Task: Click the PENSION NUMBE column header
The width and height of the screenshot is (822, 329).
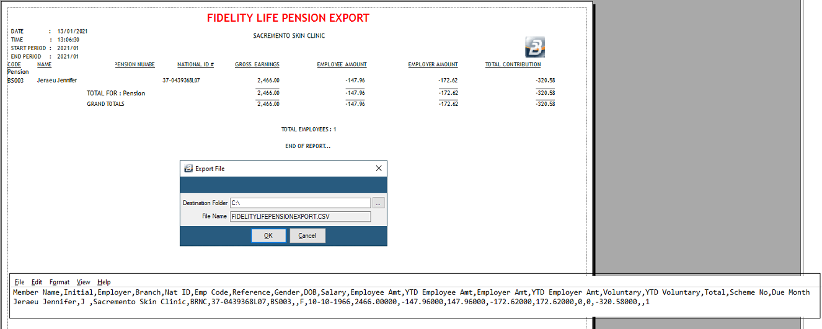Action: tap(135, 64)
